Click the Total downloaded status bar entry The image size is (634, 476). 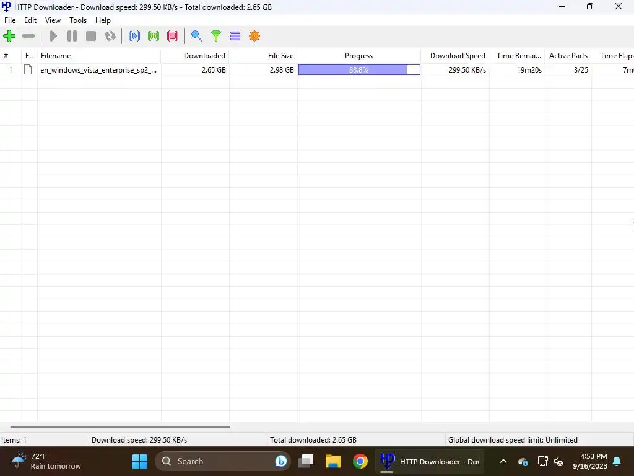pyautogui.click(x=356, y=439)
